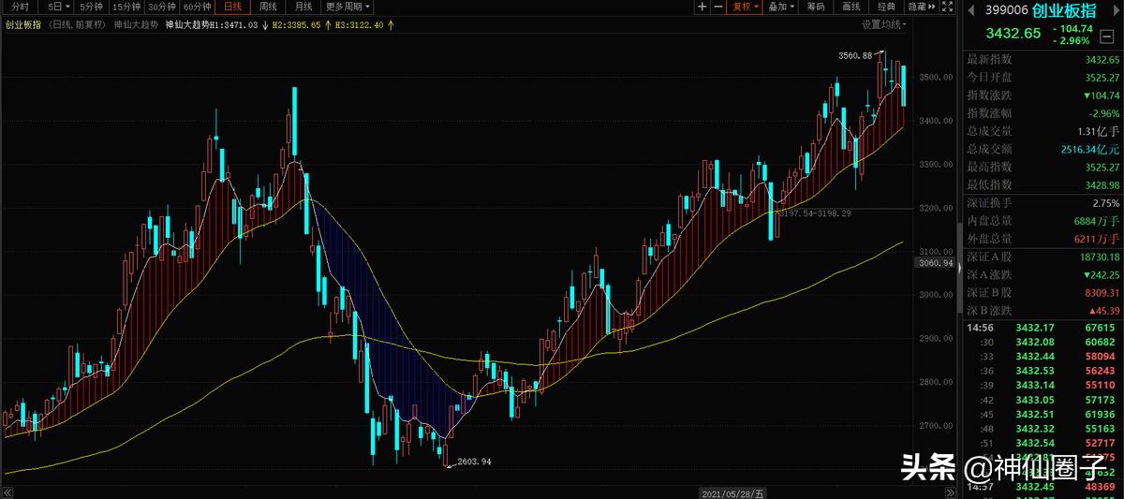Open the 叠加 overlay dropdown
Image resolution: width=1124 pixels, height=499 pixels.
781,7
